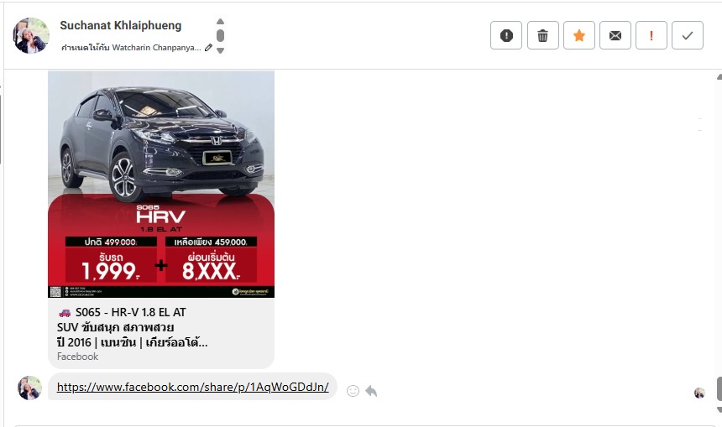Open emoji reaction for the link message
Image resolution: width=722 pixels, height=427 pixels.
click(353, 391)
